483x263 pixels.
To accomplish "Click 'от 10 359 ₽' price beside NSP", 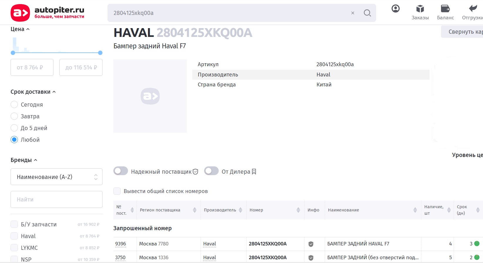I will click(88, 259).
